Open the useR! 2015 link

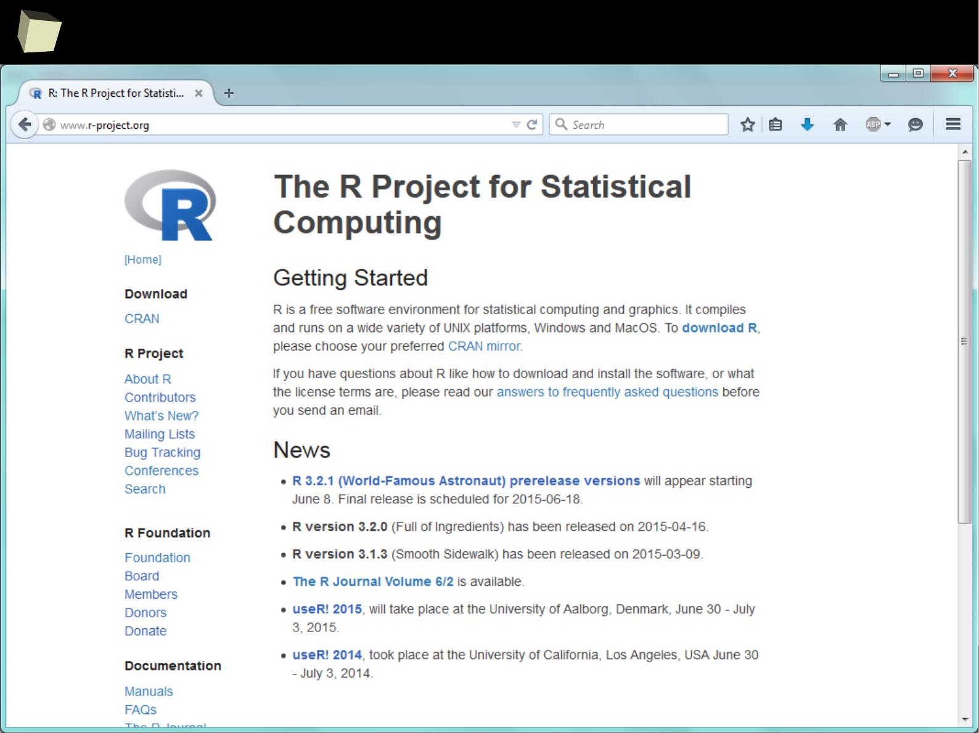pyautogui.click(x=327, y=609)
